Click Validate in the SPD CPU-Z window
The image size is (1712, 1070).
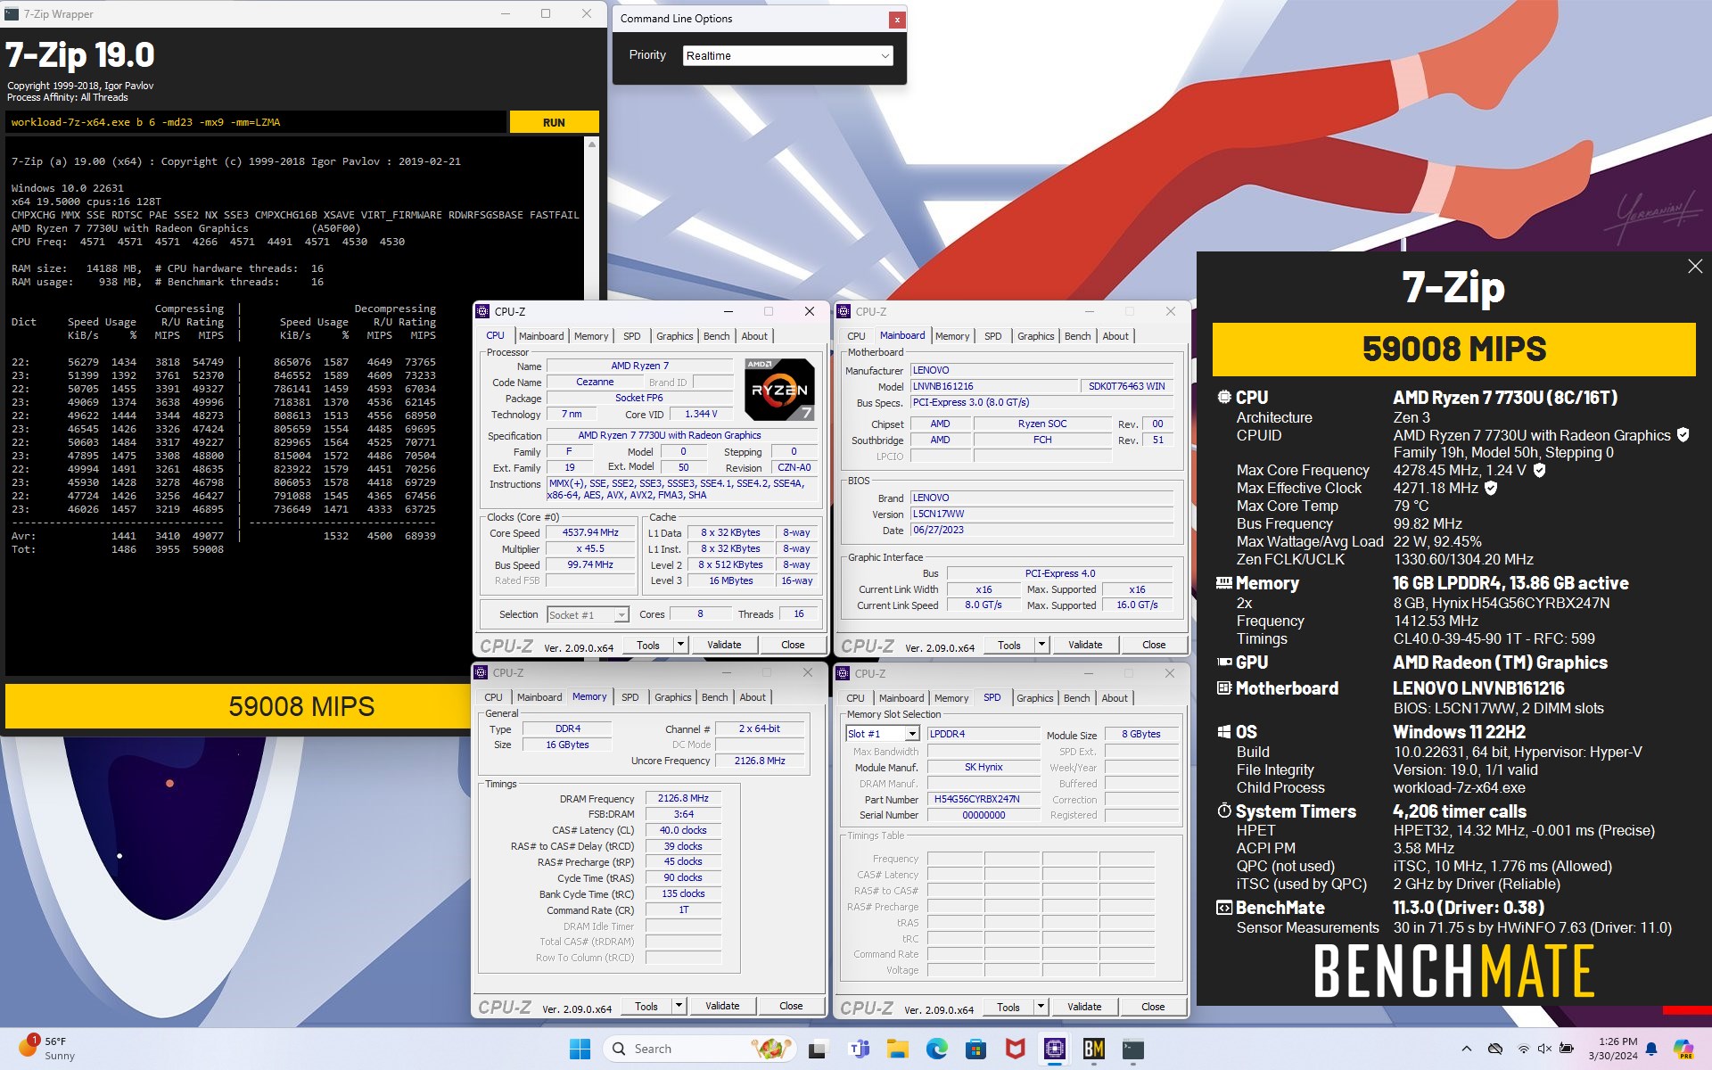click(x=1084, y=1007)
